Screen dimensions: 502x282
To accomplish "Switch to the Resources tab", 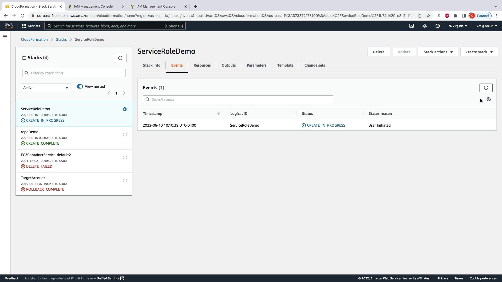I will coord(202,65).
